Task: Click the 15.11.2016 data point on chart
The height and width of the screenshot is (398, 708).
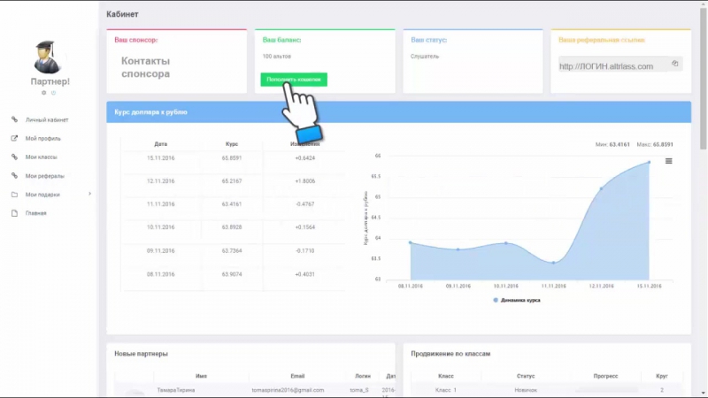Action: [649, 162]
